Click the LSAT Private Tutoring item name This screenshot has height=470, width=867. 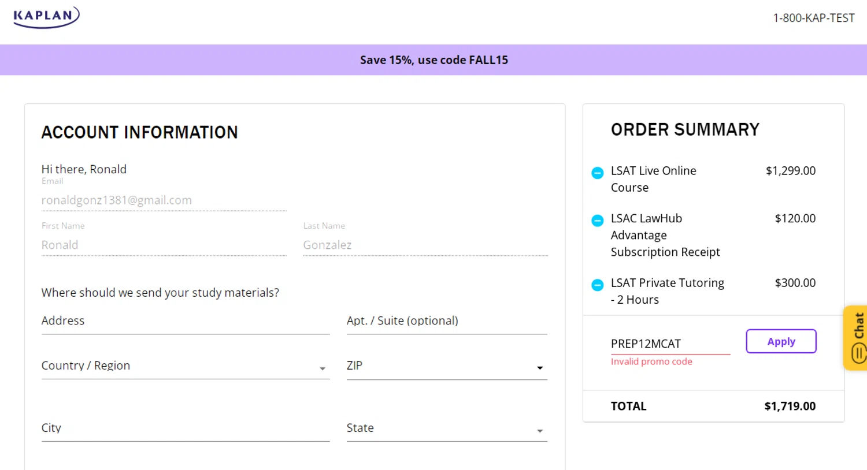[668, 291]
